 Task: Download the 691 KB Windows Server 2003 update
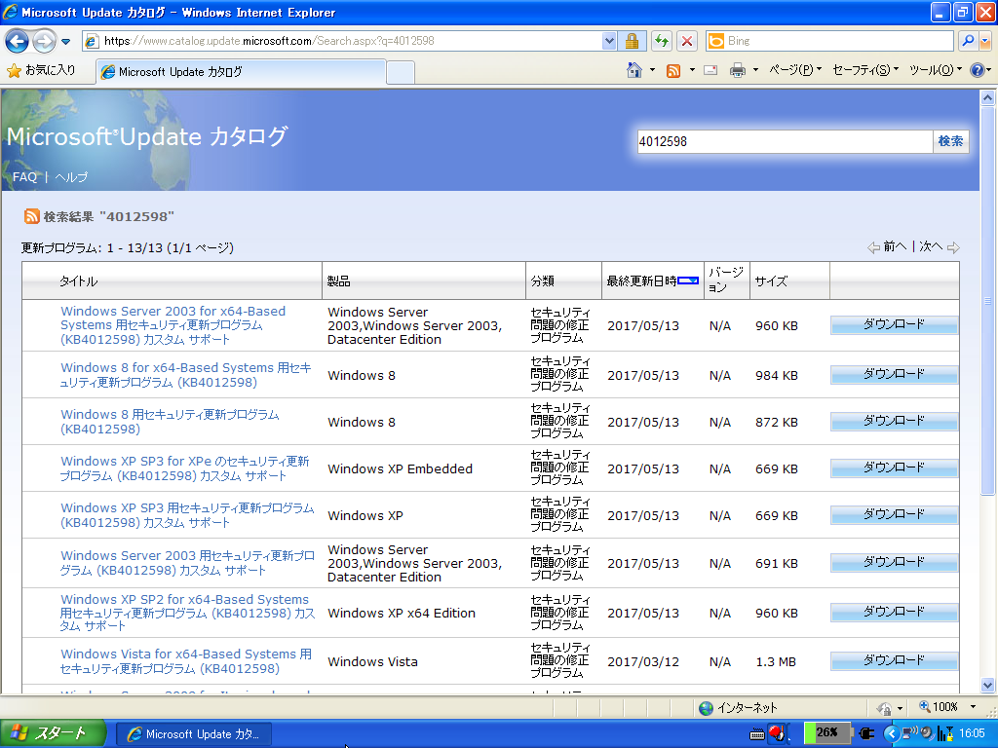coord(894,562)
